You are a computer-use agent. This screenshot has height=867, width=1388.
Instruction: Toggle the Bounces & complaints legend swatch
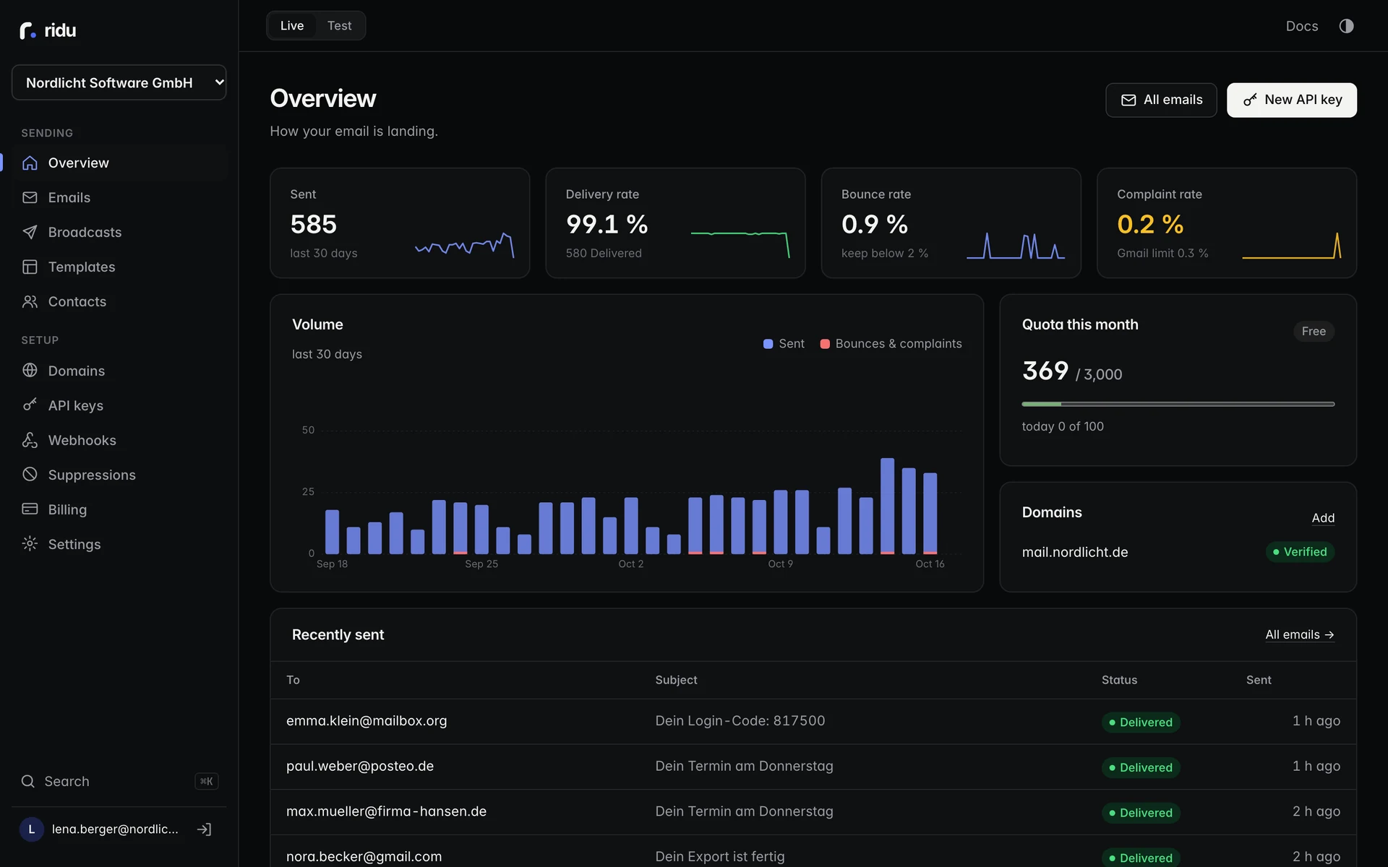click(x=825, y=344)
